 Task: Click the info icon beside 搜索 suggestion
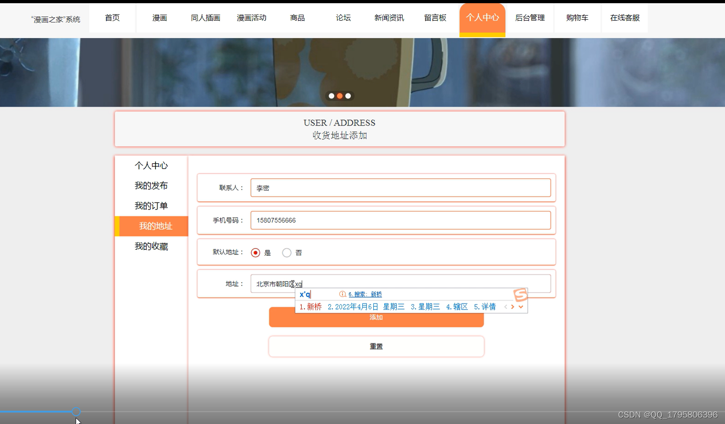pyautogui.click(x=343, y=294)
